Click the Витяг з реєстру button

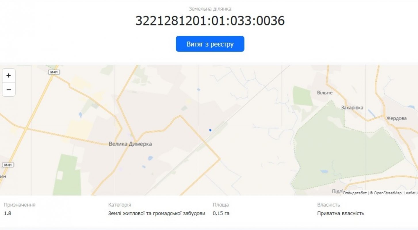pyautogui.click(x=210, y=44)
